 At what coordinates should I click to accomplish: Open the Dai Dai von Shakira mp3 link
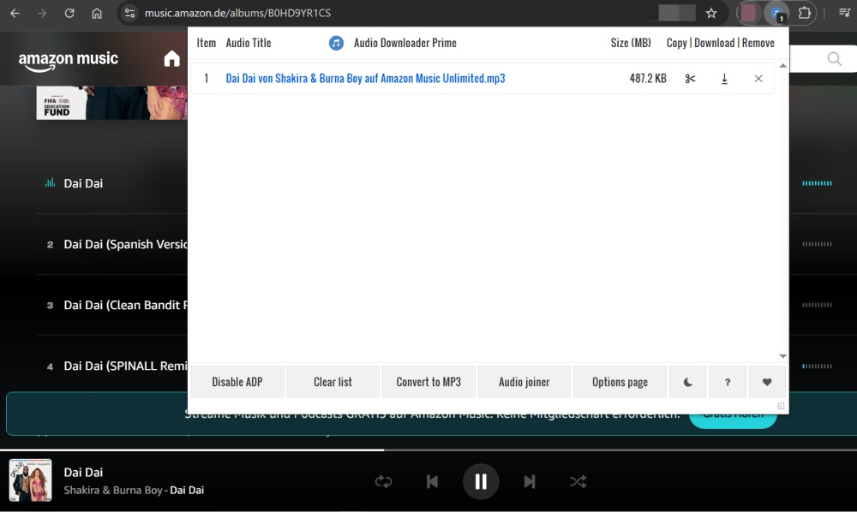pos(365,79)
